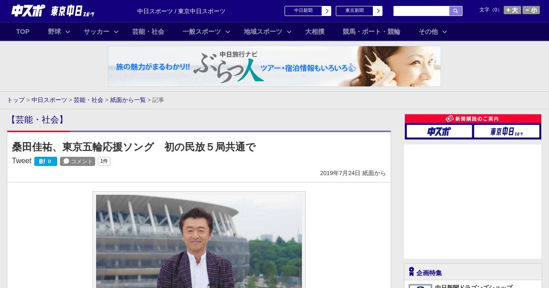Click the article headline 桑田佳祐、東京五輪応援ソング
The image size is (549, 288).
(x=134, y=147)
